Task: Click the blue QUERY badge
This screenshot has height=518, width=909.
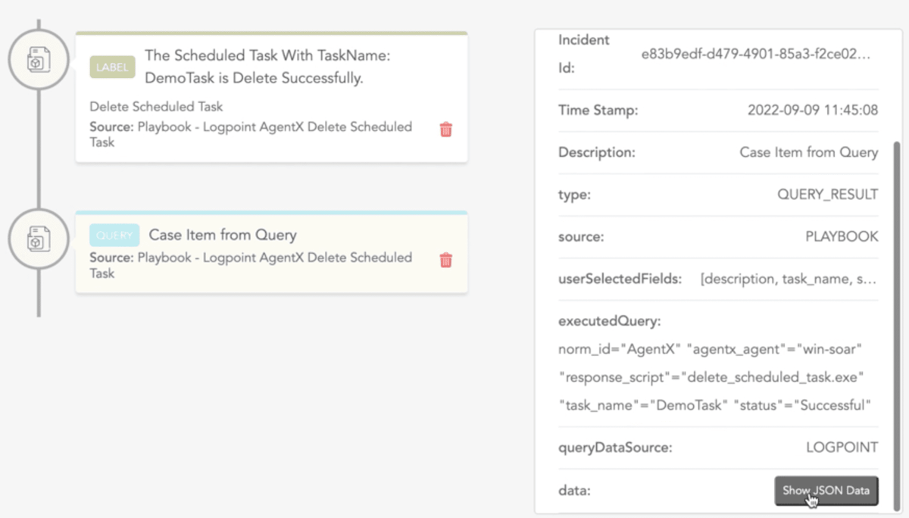Action: point(114,235)
